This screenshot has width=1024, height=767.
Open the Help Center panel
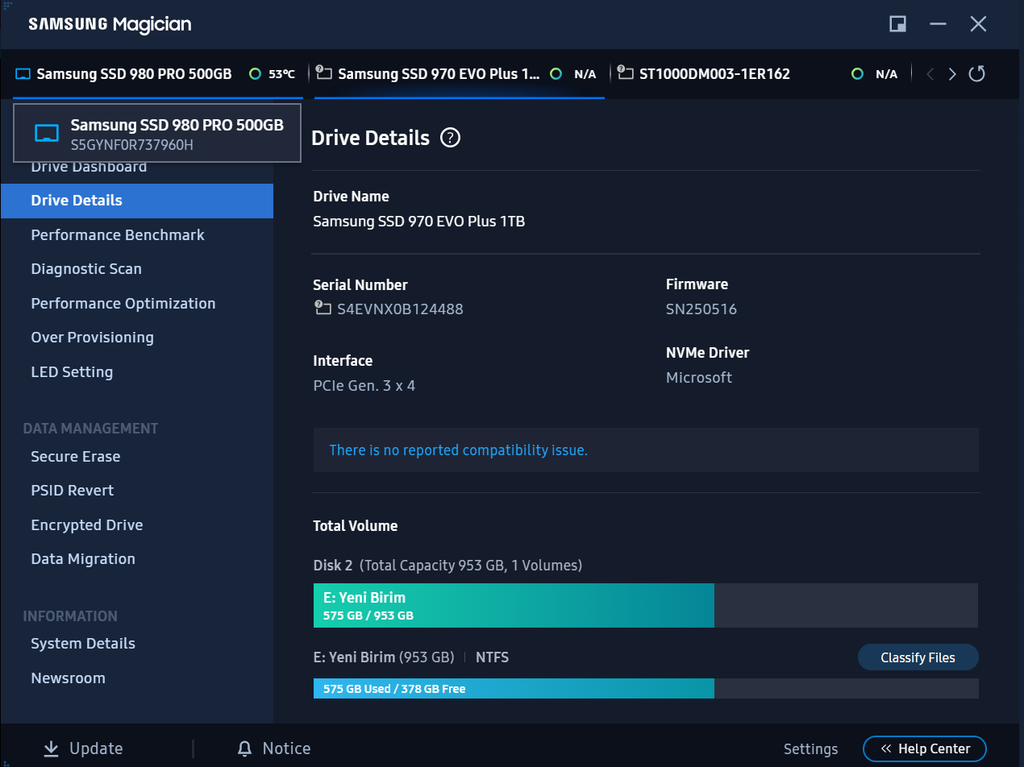click(x=925, y=748)
